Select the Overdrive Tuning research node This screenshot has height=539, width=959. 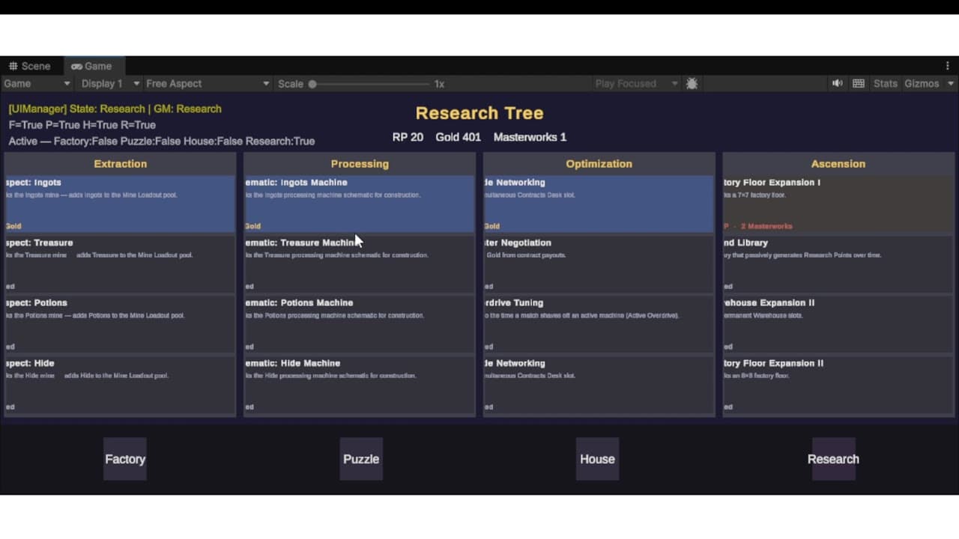[x=599, y=324]
